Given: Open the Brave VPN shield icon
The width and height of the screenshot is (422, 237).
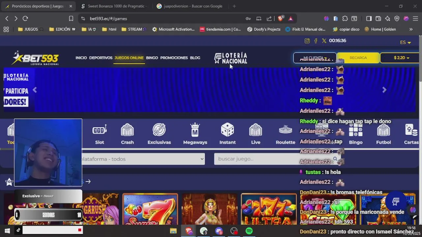Looking at the screenshot, I should coord(397,18).
